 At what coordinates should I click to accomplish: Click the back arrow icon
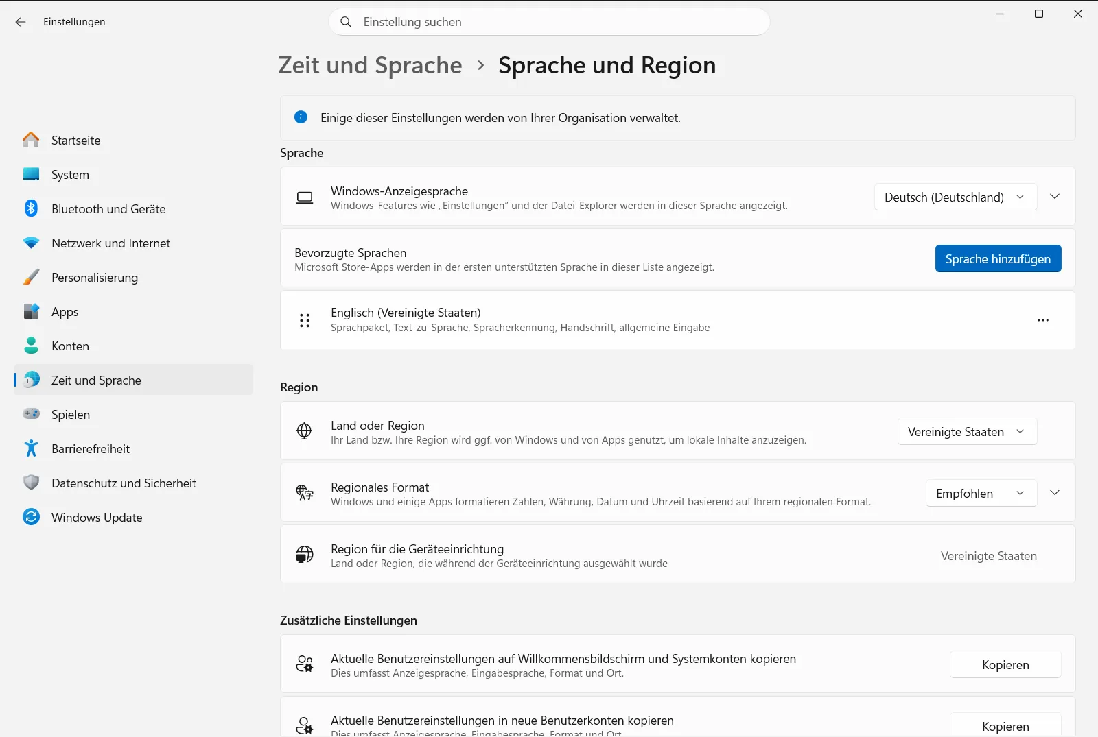tap(21, 22)
